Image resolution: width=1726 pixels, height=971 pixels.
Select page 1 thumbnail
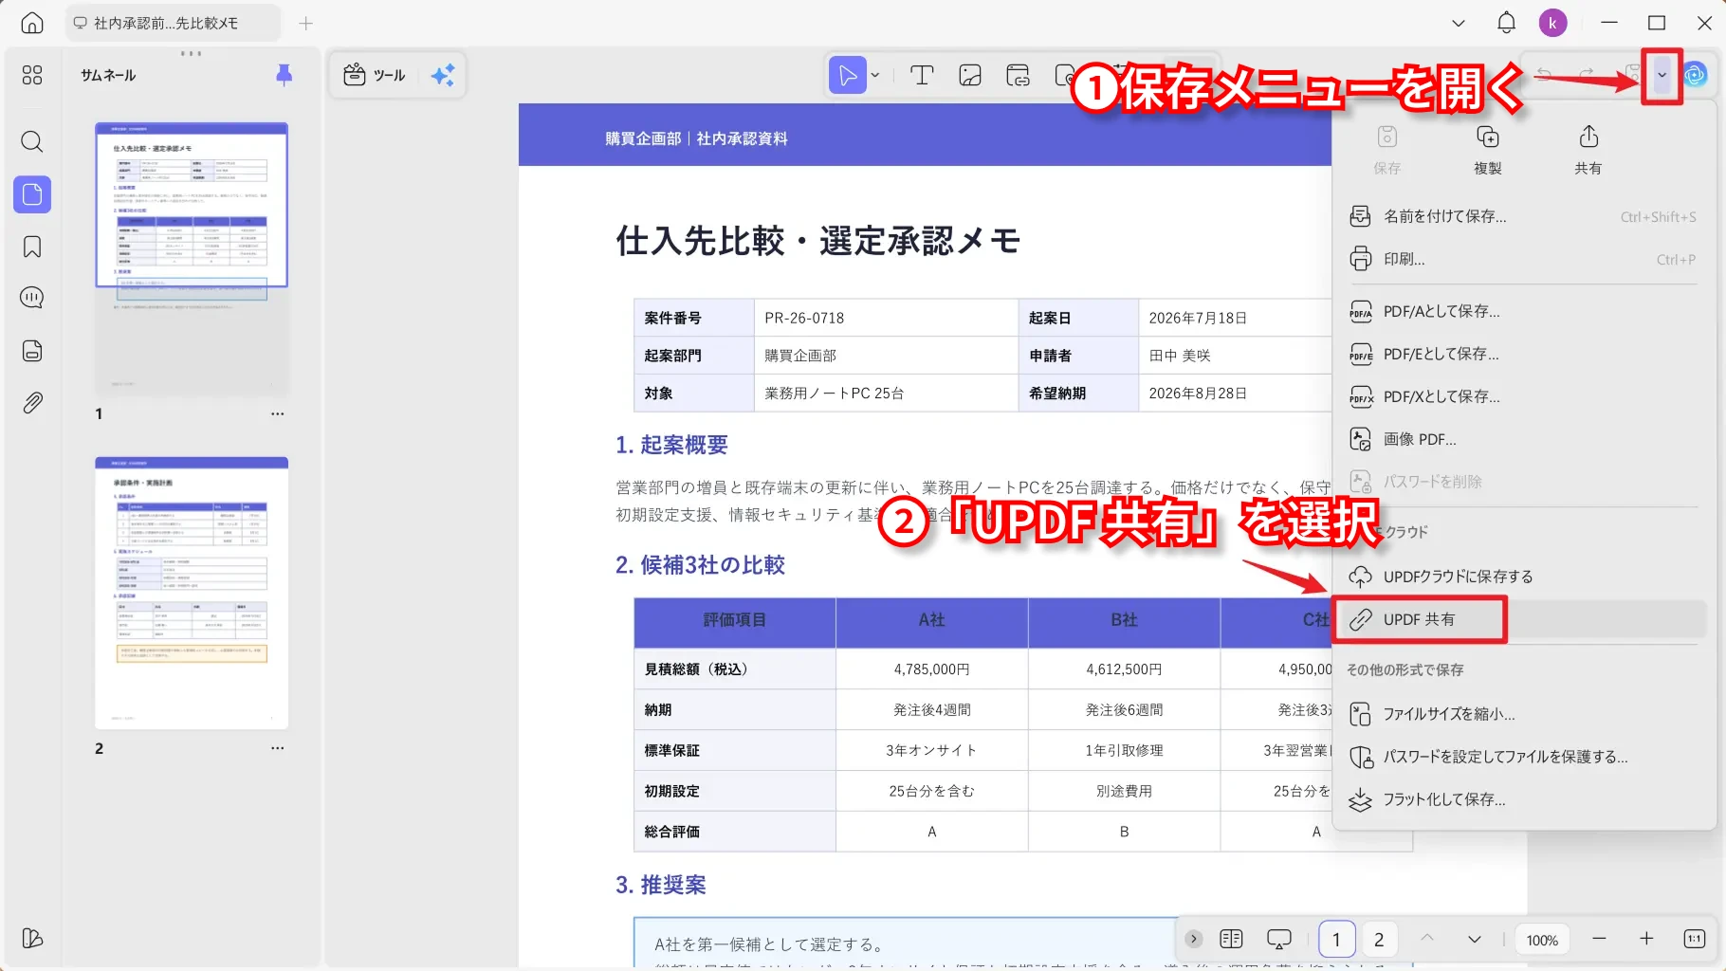point(192,258)
